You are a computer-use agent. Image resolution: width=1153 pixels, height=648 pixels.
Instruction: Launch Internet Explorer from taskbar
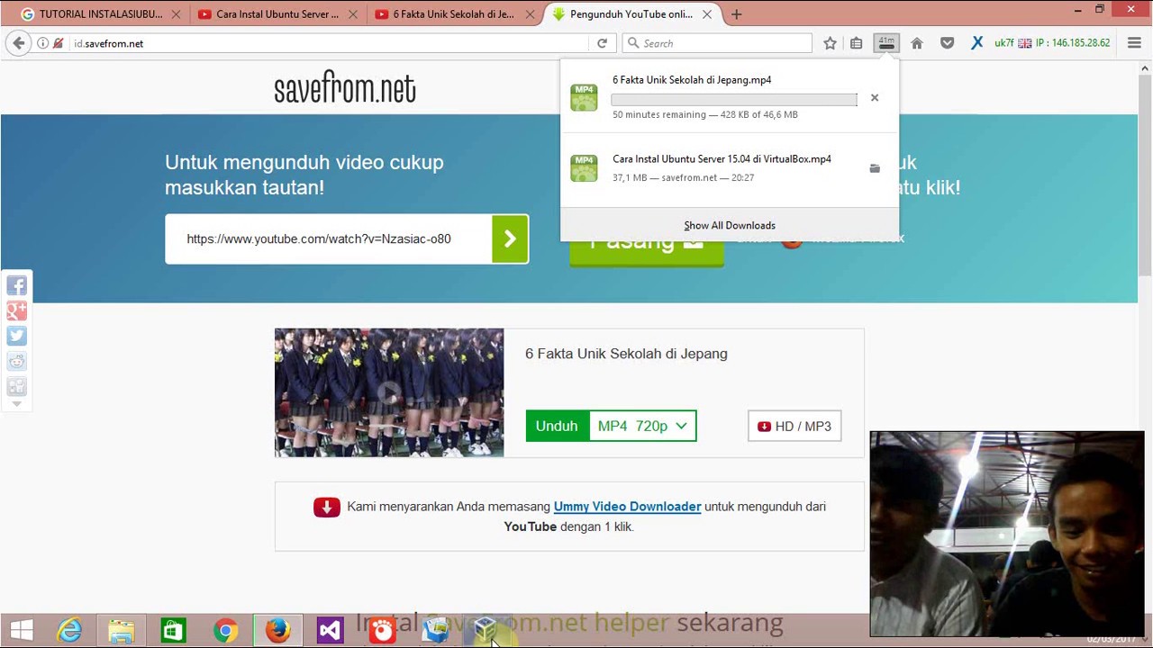coord(69,631)
